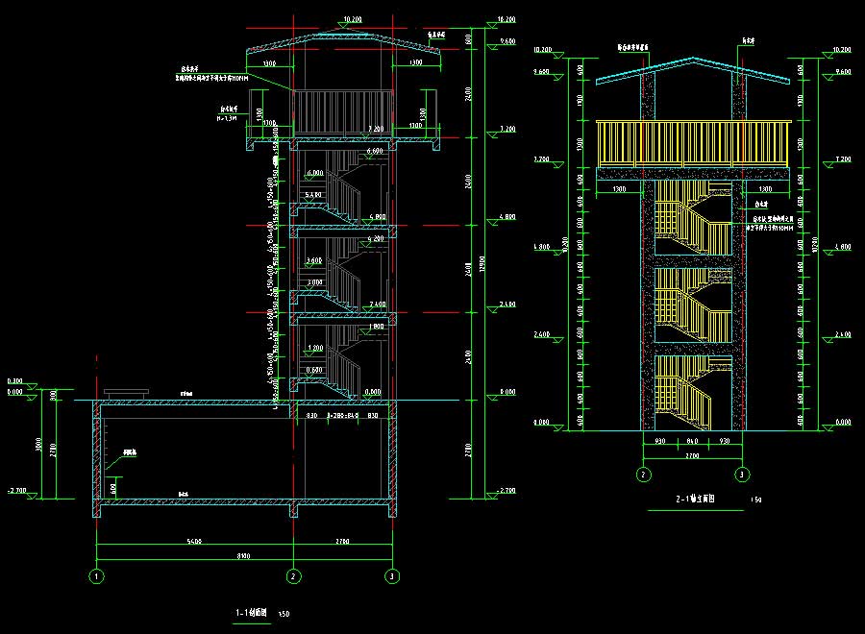Screen dimensions: 865x634
Task: Click the H=1.3M railing height note
Action: [x=227, y=118]
